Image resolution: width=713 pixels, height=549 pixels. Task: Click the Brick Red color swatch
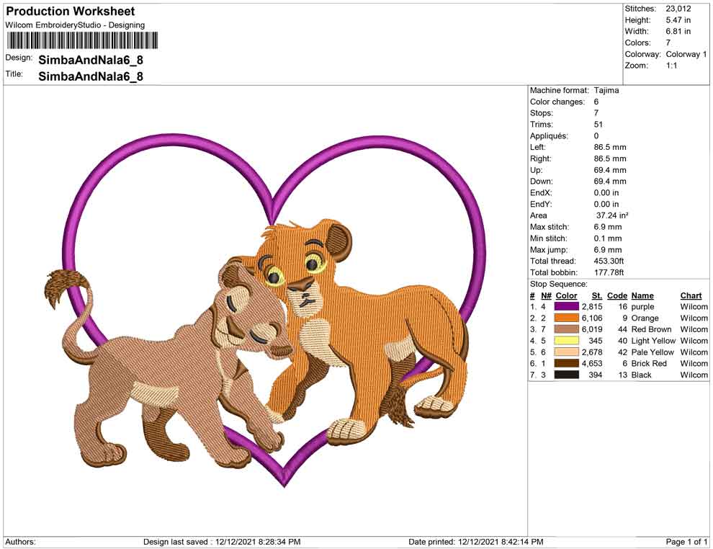(x=566, y=363)
